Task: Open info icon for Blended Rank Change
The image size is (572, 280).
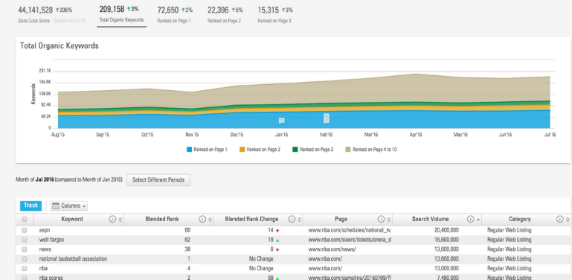Action: coord(292,220)
